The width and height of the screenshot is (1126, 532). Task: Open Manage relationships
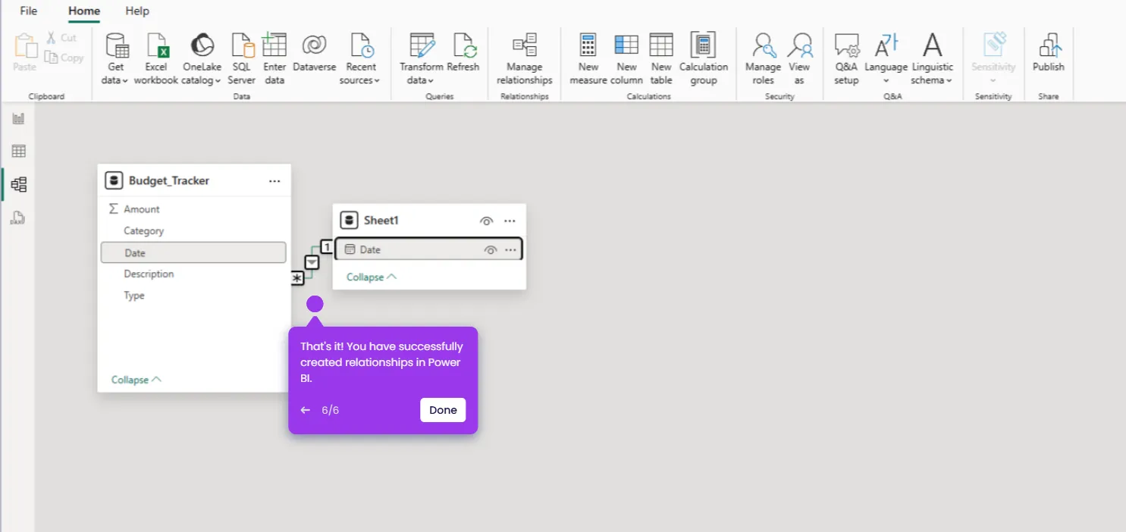click(x=524, y=59)
